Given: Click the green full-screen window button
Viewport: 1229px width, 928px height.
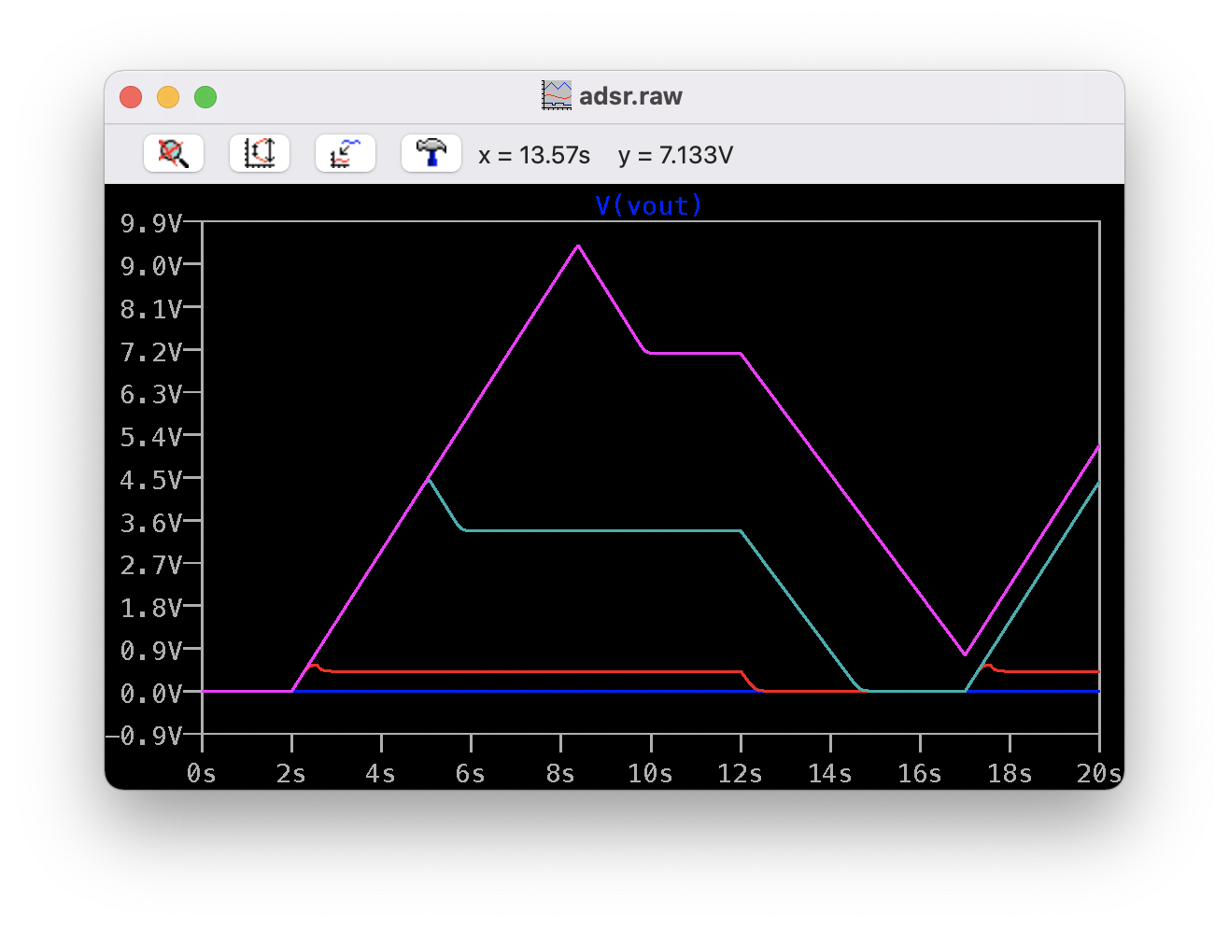Looking at the screenshot, I should click(205, 97).
